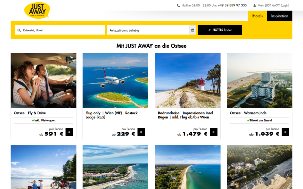Click the JUST AWAY logo
The width and height of the screenshot is (303, 189).
37,10
